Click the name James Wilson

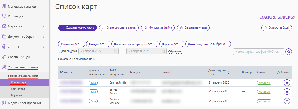pos(114,91)
